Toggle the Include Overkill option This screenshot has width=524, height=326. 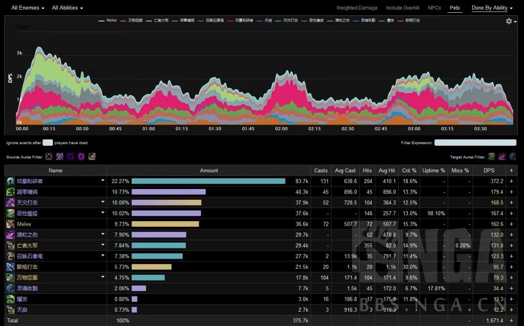[x=402, y=8]
